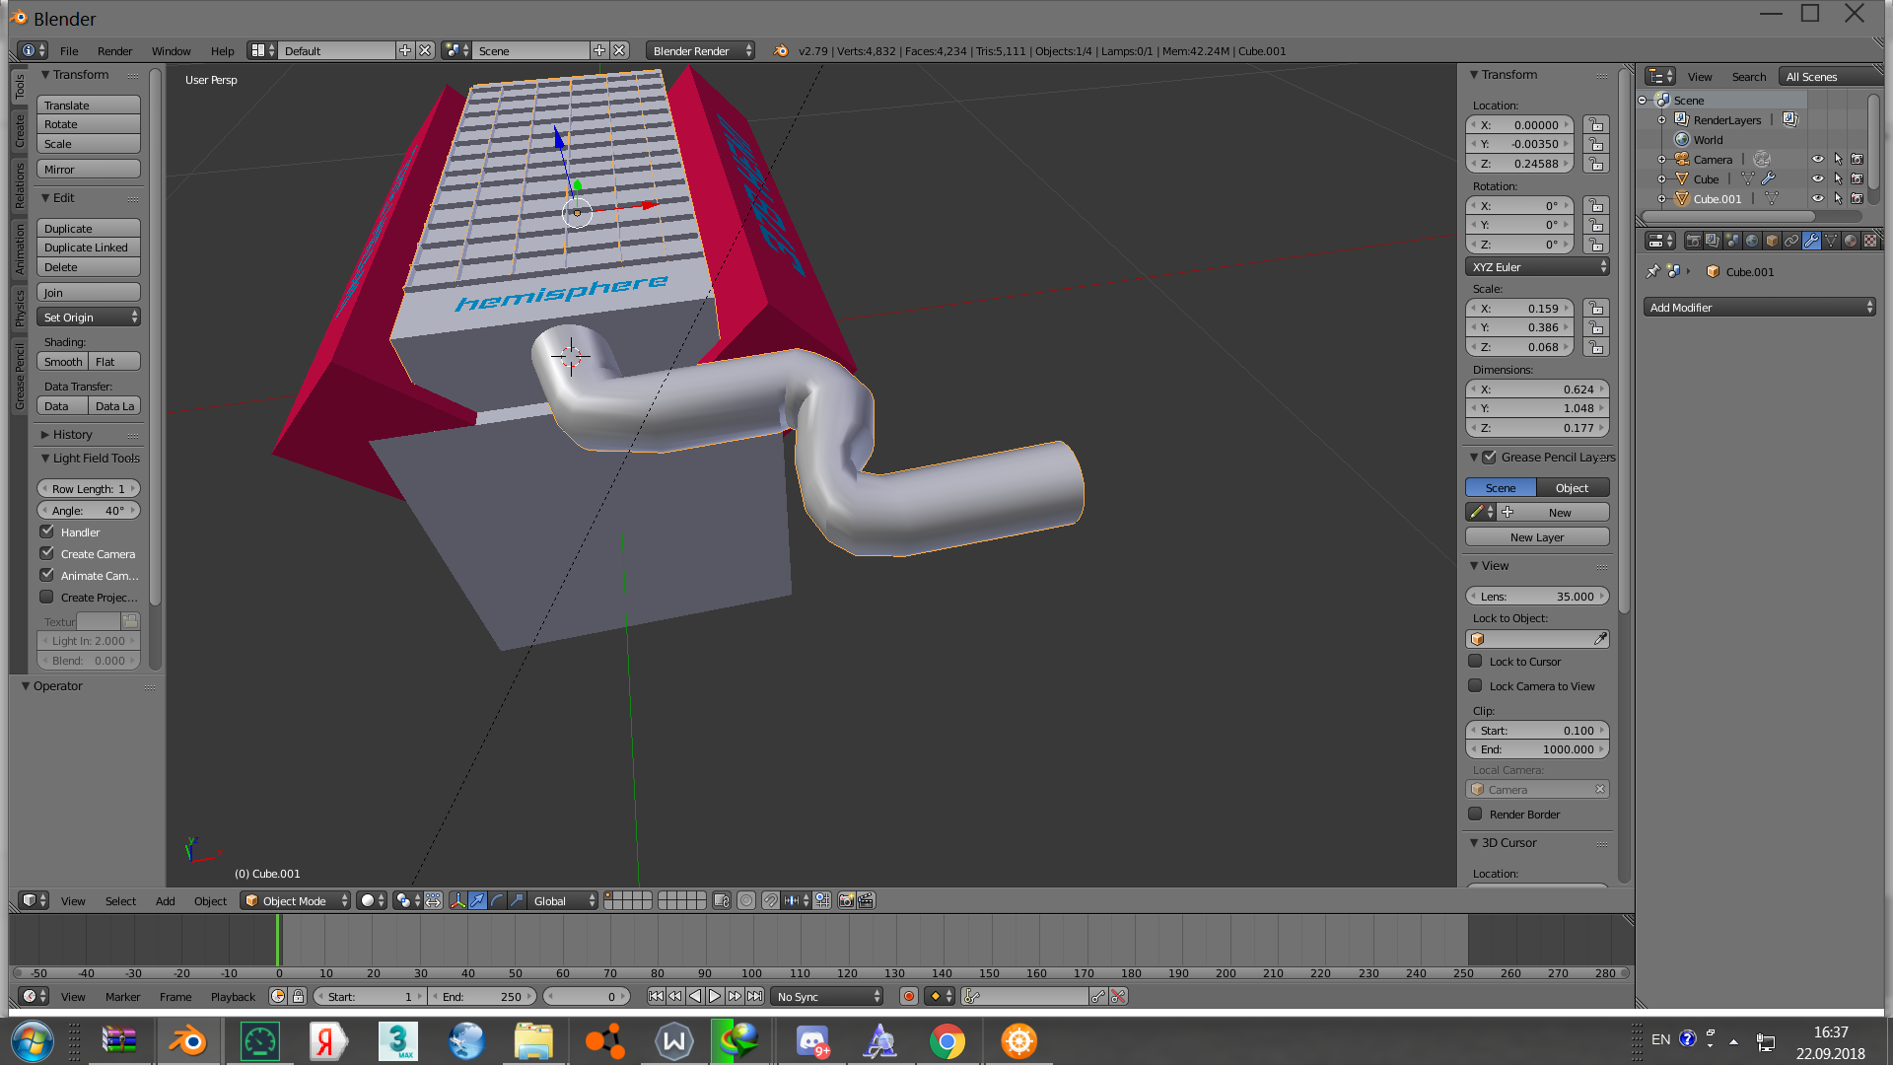Open the Blender Render engine dropdown
1893x1065 pixels.
(x=700, y=50)
